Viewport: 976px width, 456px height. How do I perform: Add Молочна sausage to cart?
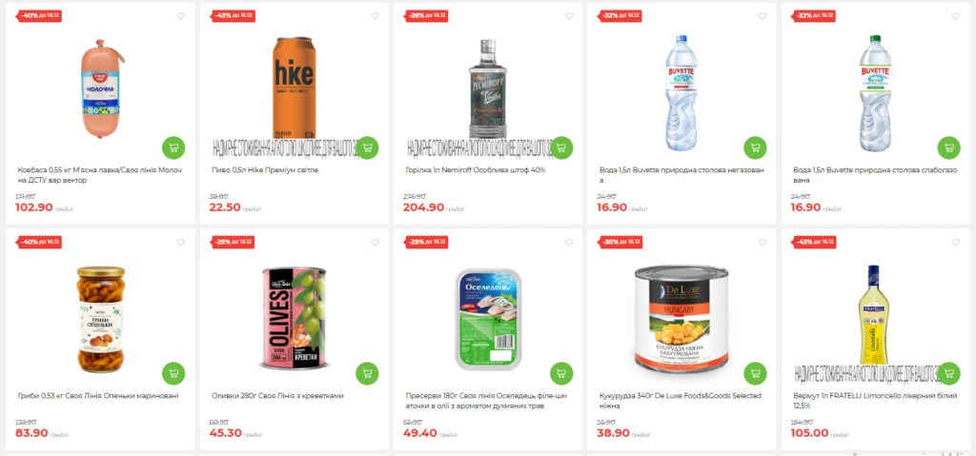(x=173, y=148)
